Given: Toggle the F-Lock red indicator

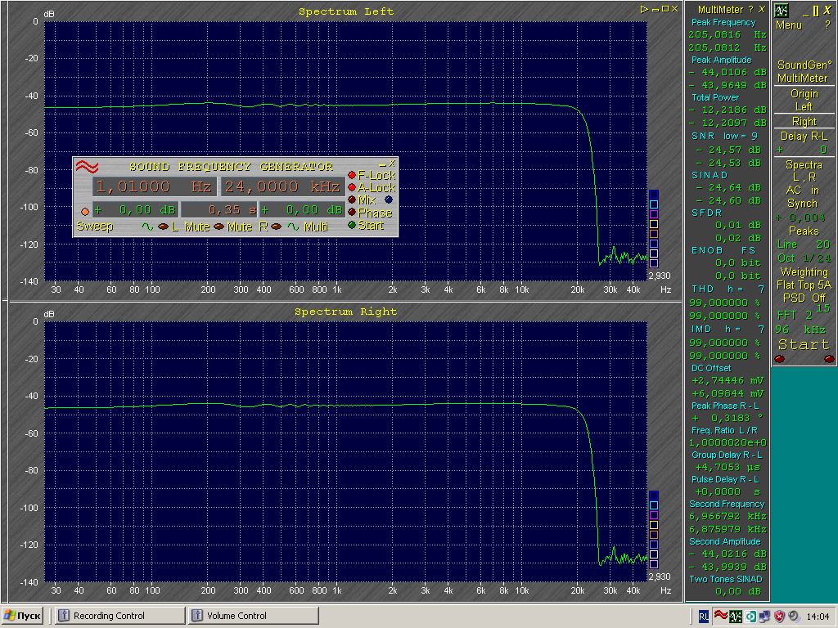Looking at the screenshot, I should click(352, 175).
